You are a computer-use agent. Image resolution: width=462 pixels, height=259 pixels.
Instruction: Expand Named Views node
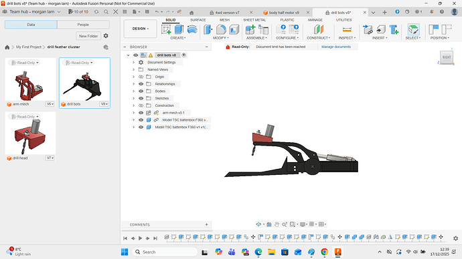pyautogui.click(x=133, y=69)
